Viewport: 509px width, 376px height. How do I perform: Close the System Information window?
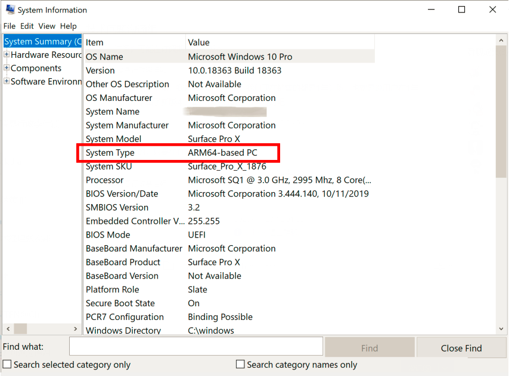(492, 10)
